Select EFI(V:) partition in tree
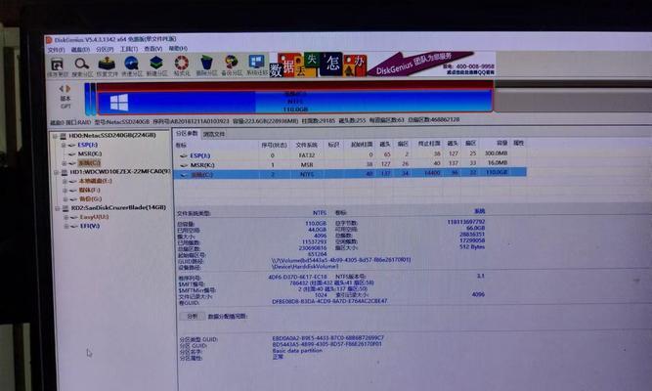The height and width of the screenshot is (391, 652). [x=90, y=226]
